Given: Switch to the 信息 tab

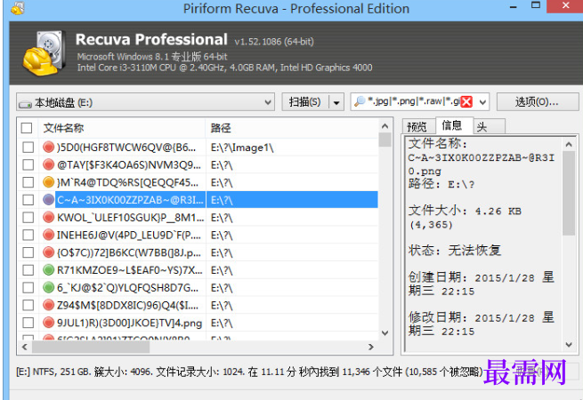Looking at the screenshot, I should (x=454, y=125).
